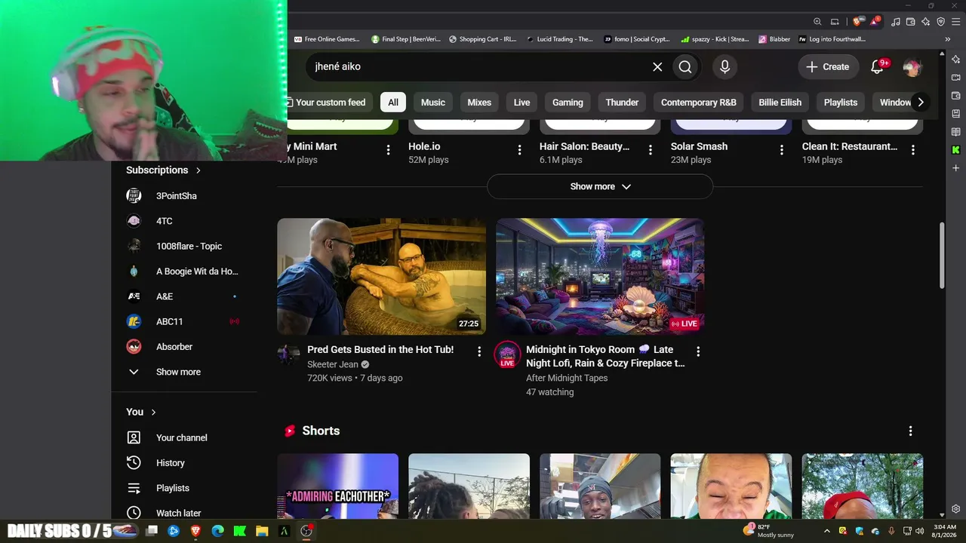Click the page vertical scrollbar thumb
966x543 pixels.
click(x=942, y=255)
